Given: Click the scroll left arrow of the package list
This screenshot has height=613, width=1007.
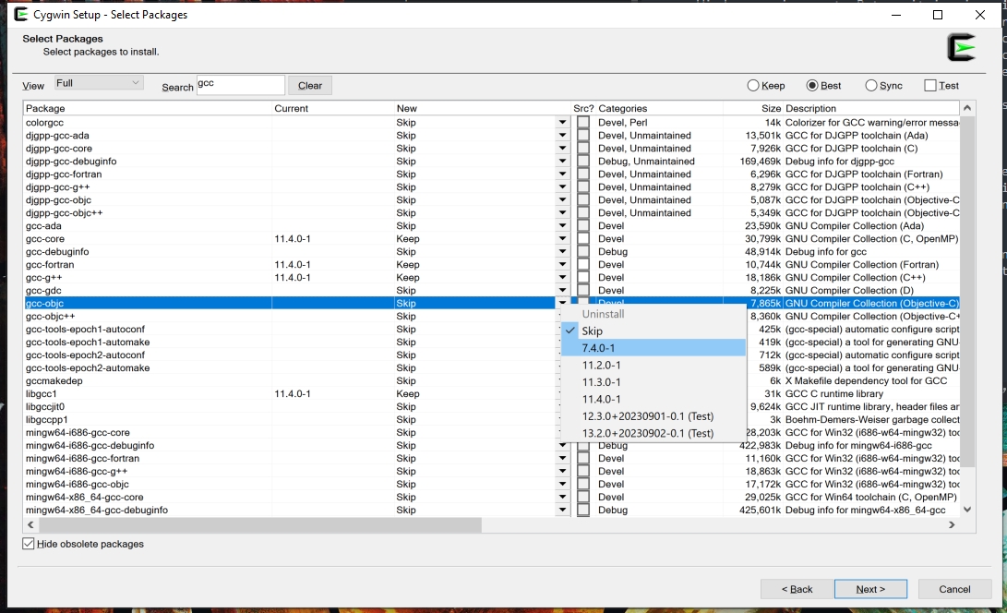Looking at the screenshot, I should pos(30,525).
